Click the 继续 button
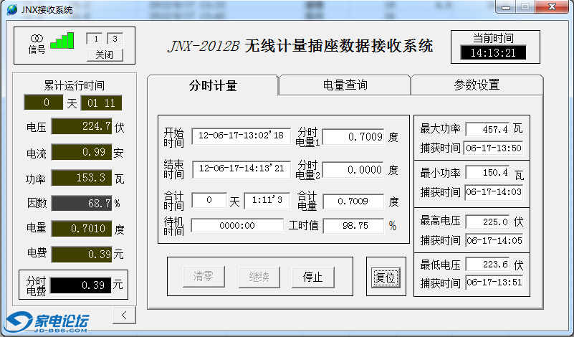Viewport: 574px width, 337px height. click(259, 277)
